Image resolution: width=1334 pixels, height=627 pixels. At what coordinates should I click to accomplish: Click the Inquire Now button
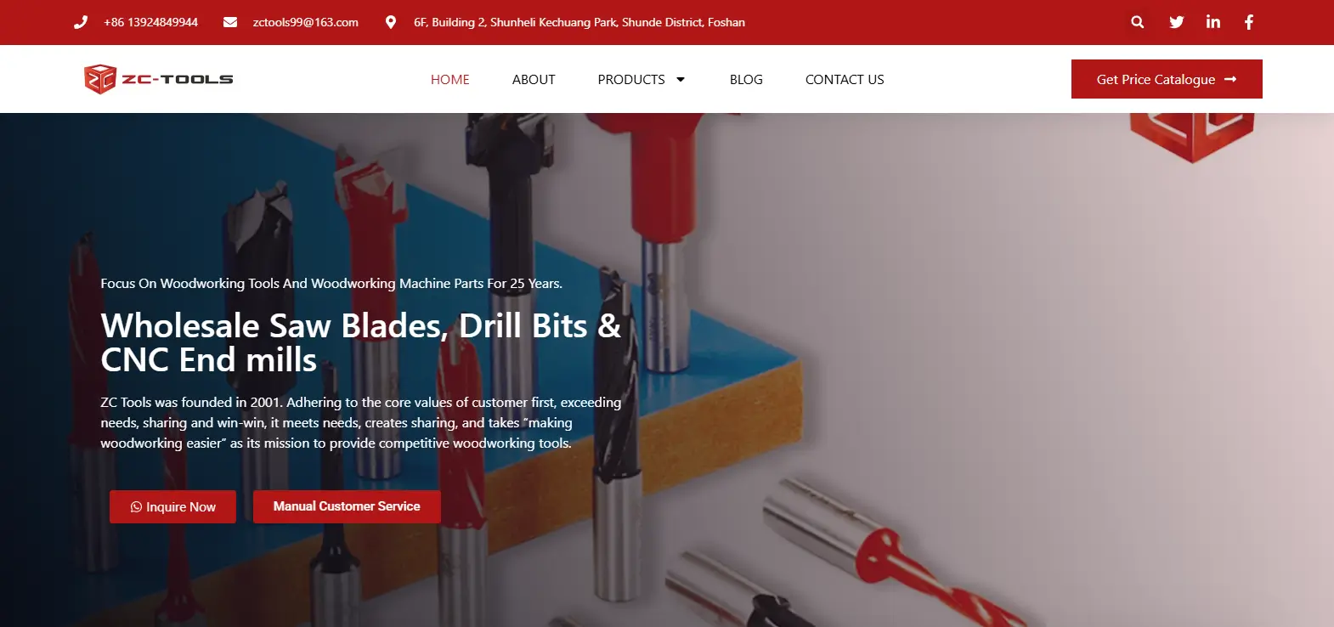point(172,507)
